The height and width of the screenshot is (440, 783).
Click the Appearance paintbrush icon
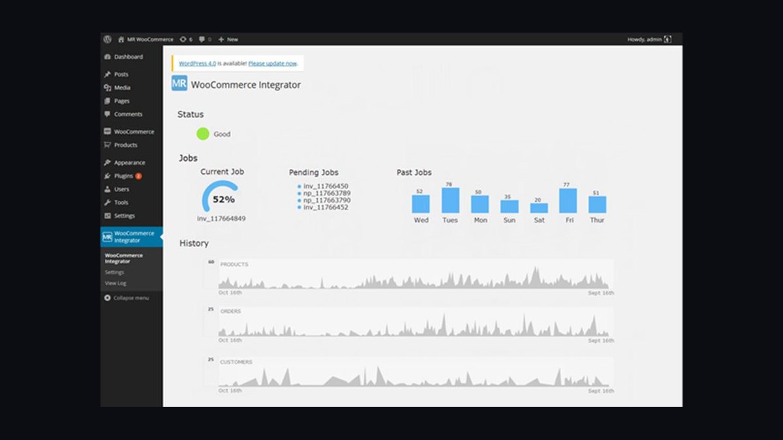click(107, 162)
